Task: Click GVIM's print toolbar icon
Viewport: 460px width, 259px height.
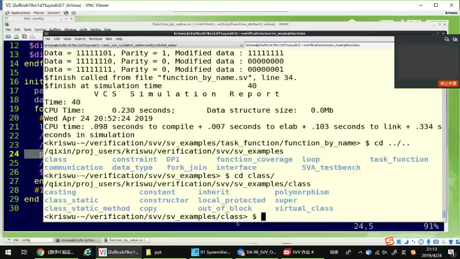Action: point(32,37)
